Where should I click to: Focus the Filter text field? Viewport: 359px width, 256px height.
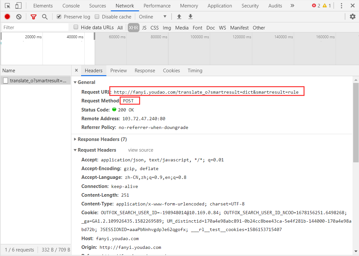[x=35, y=28]
